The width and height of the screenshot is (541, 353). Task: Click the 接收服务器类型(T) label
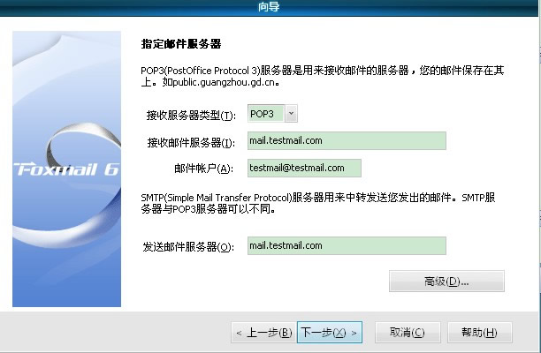tap(192, 116)
